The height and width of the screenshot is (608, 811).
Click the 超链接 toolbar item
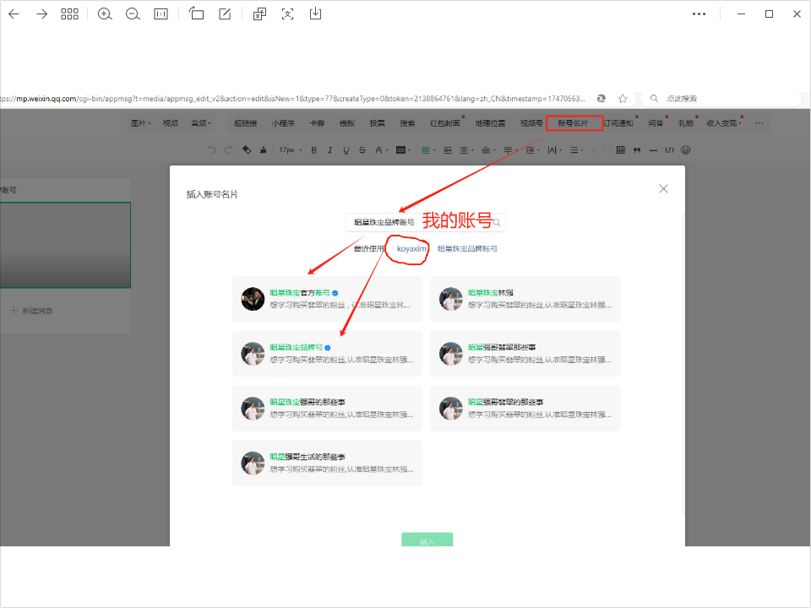click(245, 123)
